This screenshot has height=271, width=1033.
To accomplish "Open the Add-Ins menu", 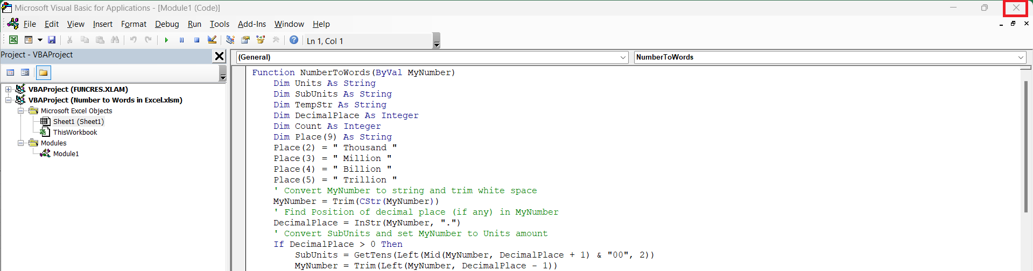I will pos(252,24).
